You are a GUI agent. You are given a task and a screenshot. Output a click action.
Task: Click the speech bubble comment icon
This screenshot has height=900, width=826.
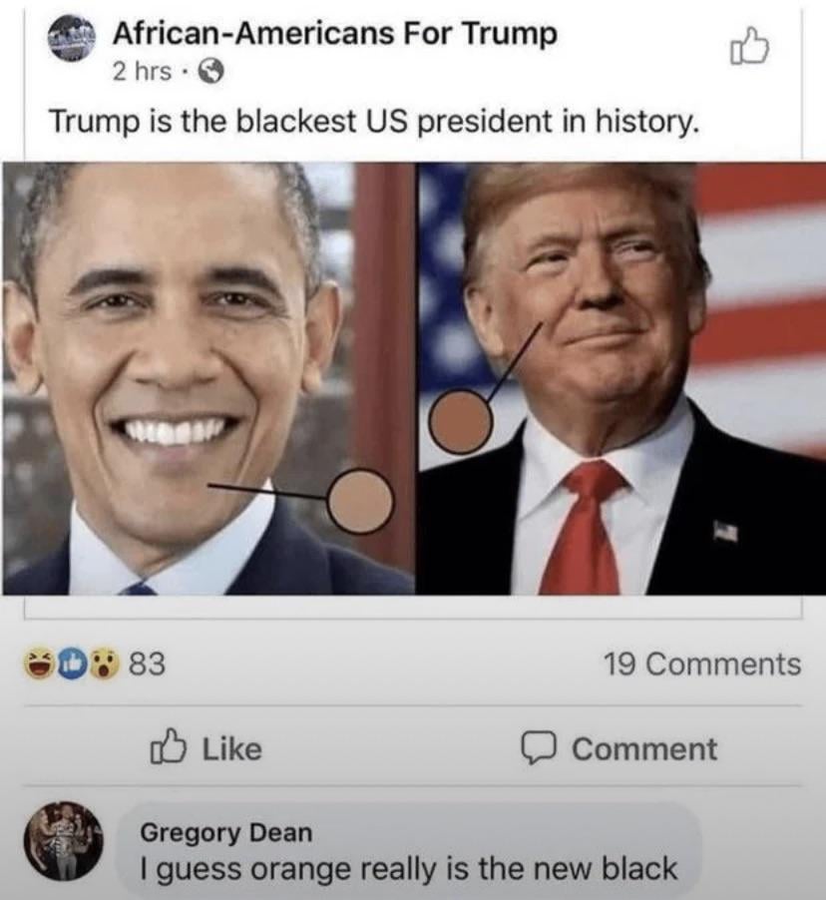(x=538, y=748)
